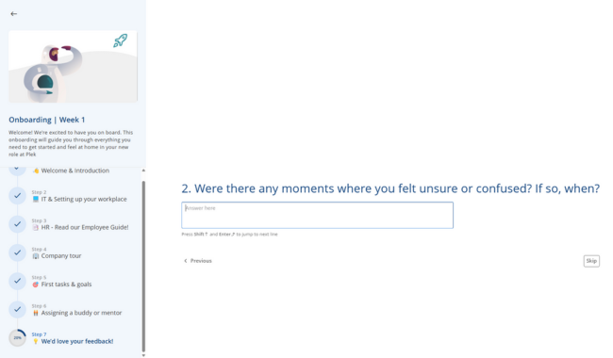The height and width of the screenshot is (358, 613).
Task: Open Welcome & Introduction step
Action: [x=71, y=171]
